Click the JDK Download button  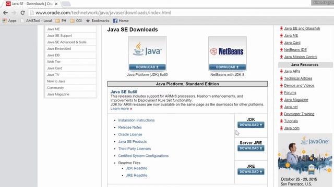(250, 125)
